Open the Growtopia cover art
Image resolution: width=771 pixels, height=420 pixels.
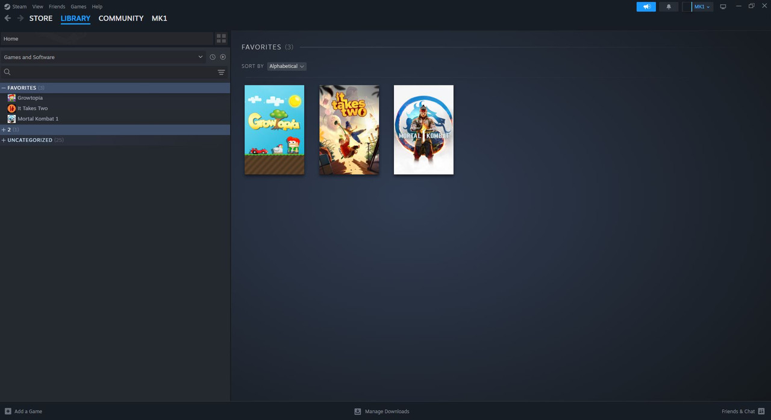pyautogui.click(x=274, y=130)
